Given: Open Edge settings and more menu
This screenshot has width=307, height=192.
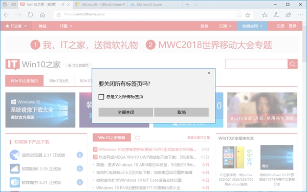Looking at the screenshot, I should 300,15.
